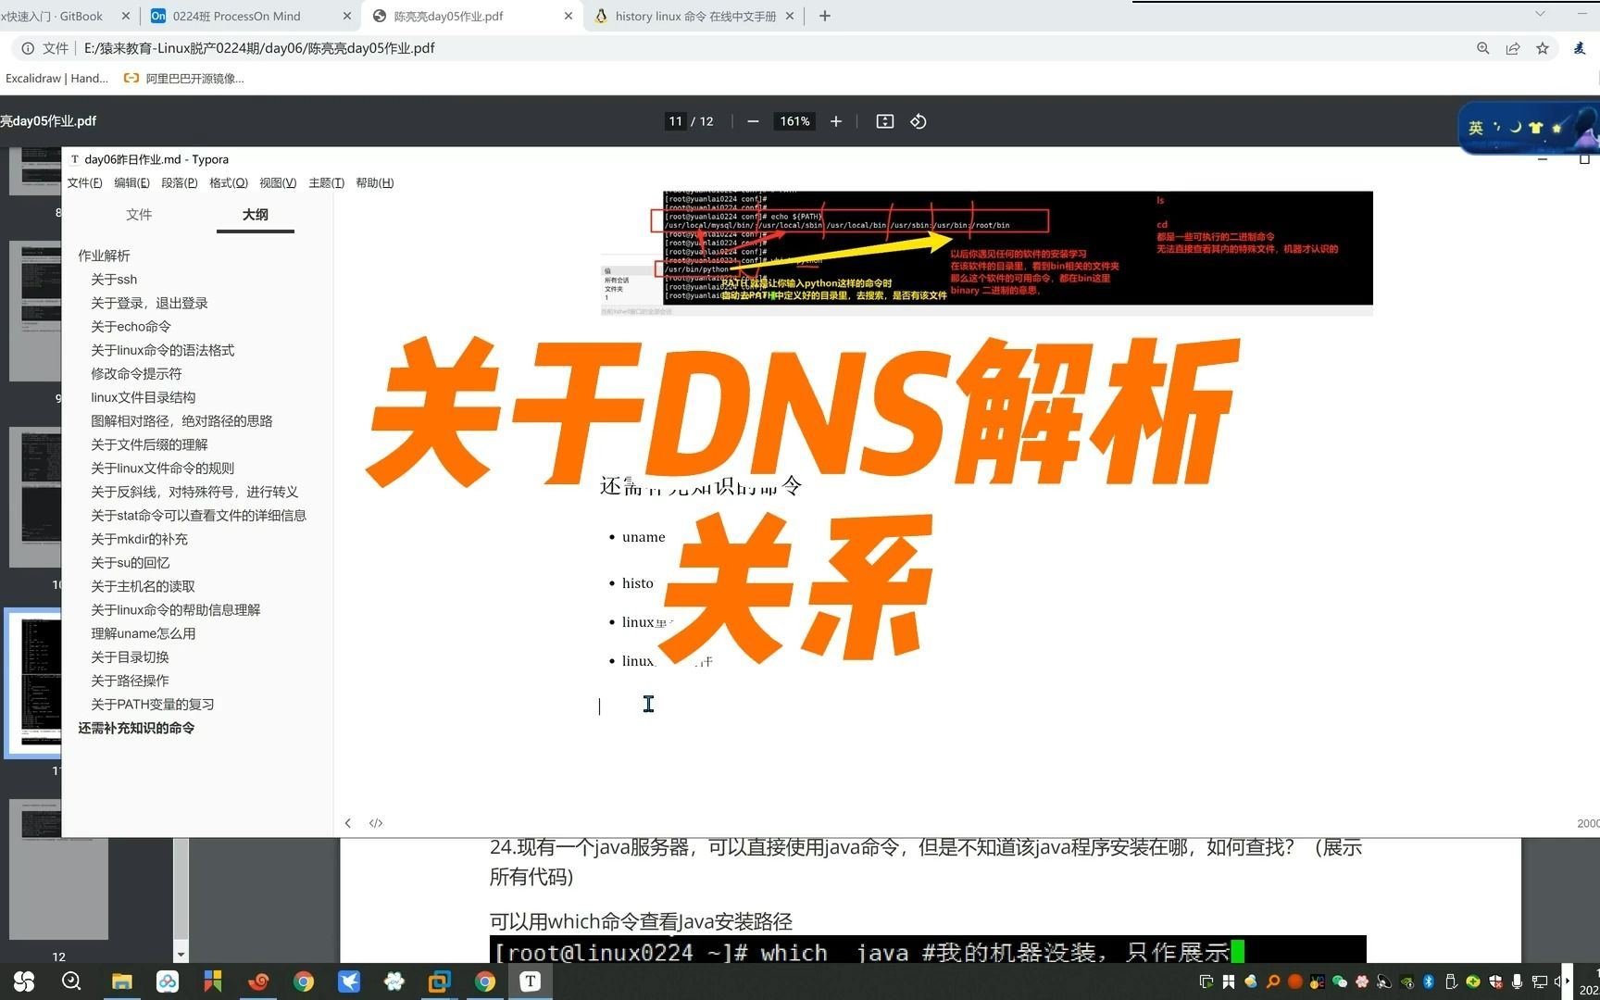Screen dimensions: 1600x1000
Task: Zoom out in the PDF viewer toolbar
Action: coord(753,121)
